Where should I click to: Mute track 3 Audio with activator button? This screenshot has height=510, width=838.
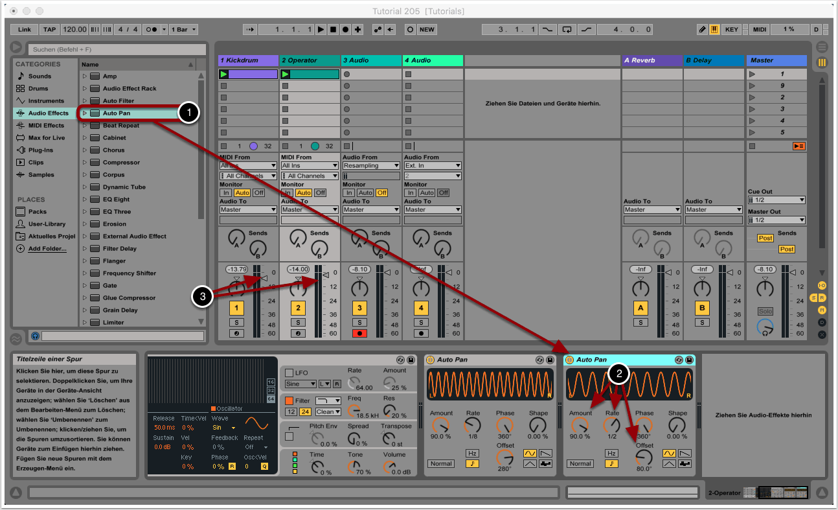359,308
